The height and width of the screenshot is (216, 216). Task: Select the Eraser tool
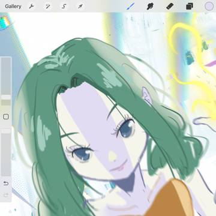tap(170, 6)
